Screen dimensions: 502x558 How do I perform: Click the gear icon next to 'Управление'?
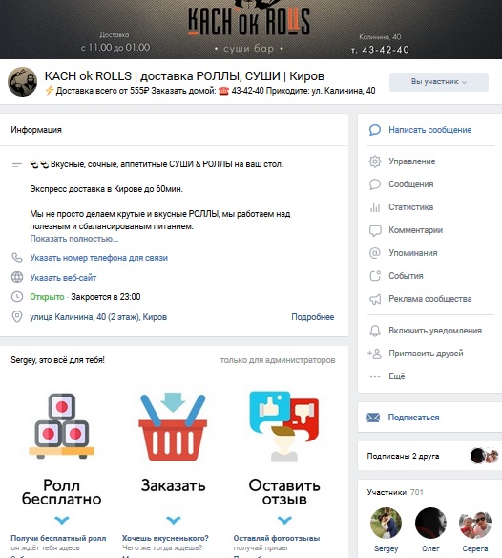tap(375, 161)
